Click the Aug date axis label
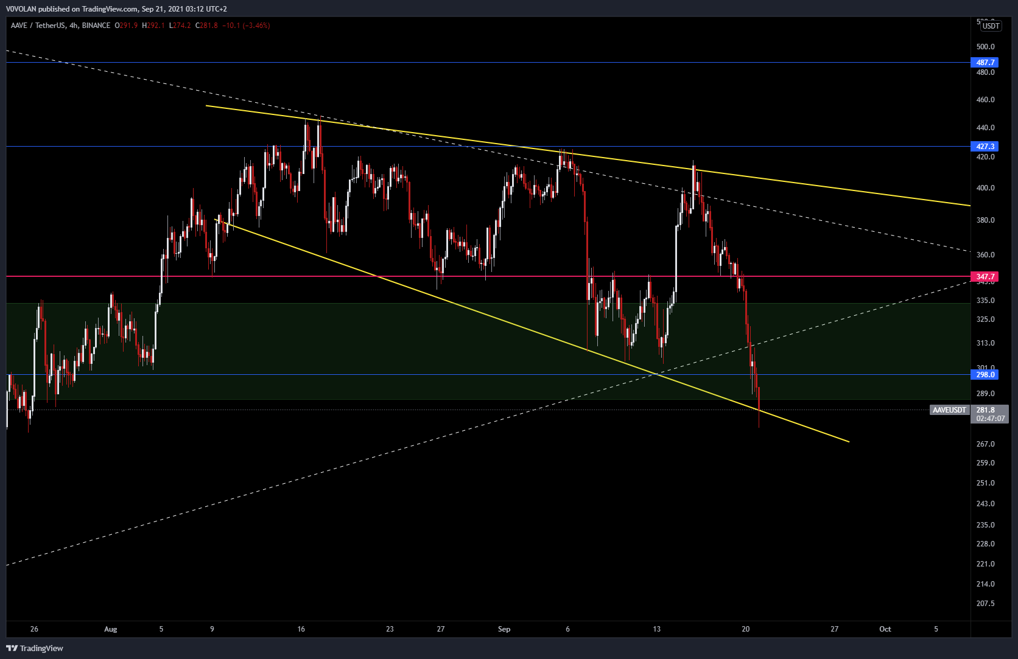Screen dimensions: 1018x659 coord(110,629)
